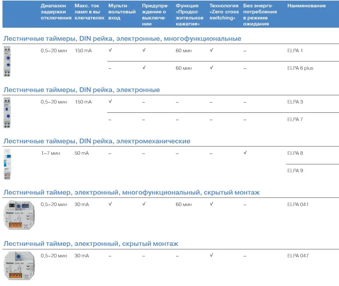Viewport: 339px width, 286px height.
Task: Open the ELPA 6 plus product name
Action: (x=300, y=68)
